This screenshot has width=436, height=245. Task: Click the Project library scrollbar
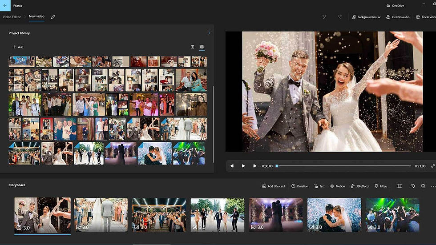point(213,124)
